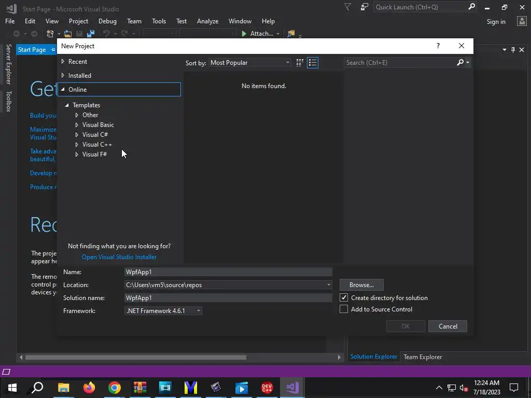Open Google Chrome from the taskbar

click(x=115, y=388)
